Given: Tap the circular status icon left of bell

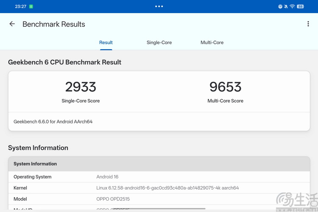Looking at the screenshot, I should pos(280,6).
